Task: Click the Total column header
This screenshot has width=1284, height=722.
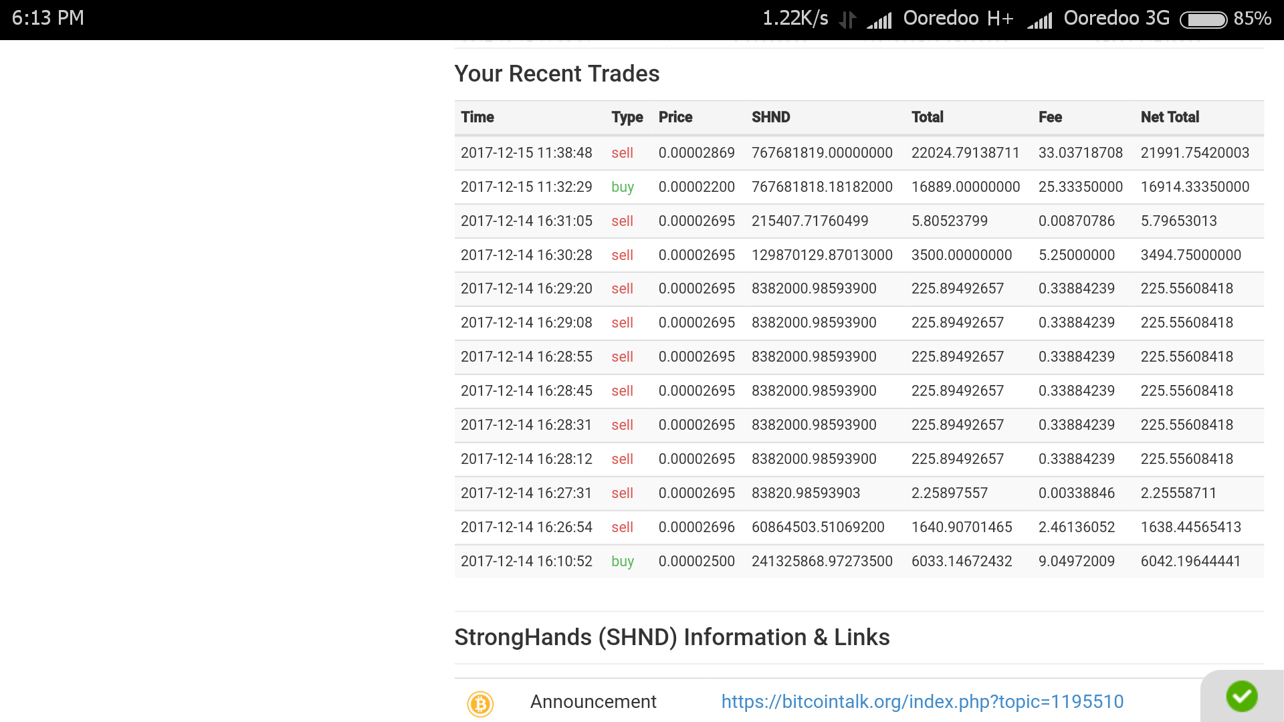Action: (x=928, y=117)
